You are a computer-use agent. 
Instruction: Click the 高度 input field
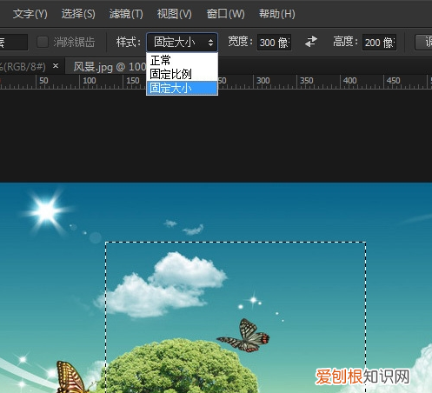point(379,43)
